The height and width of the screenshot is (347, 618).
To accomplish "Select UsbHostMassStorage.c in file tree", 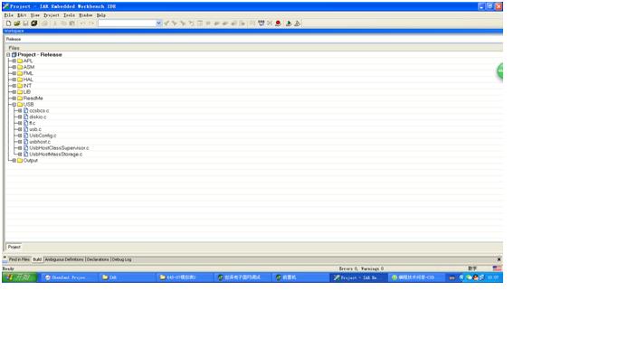I will [55, 155].
